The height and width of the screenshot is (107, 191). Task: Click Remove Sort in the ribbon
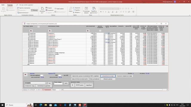pos(24,8)
